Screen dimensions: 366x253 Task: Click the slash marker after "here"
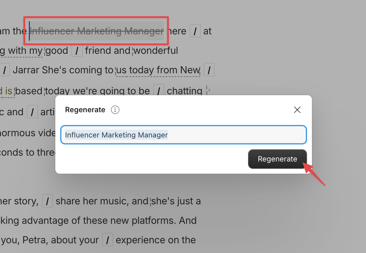(195, 31)
